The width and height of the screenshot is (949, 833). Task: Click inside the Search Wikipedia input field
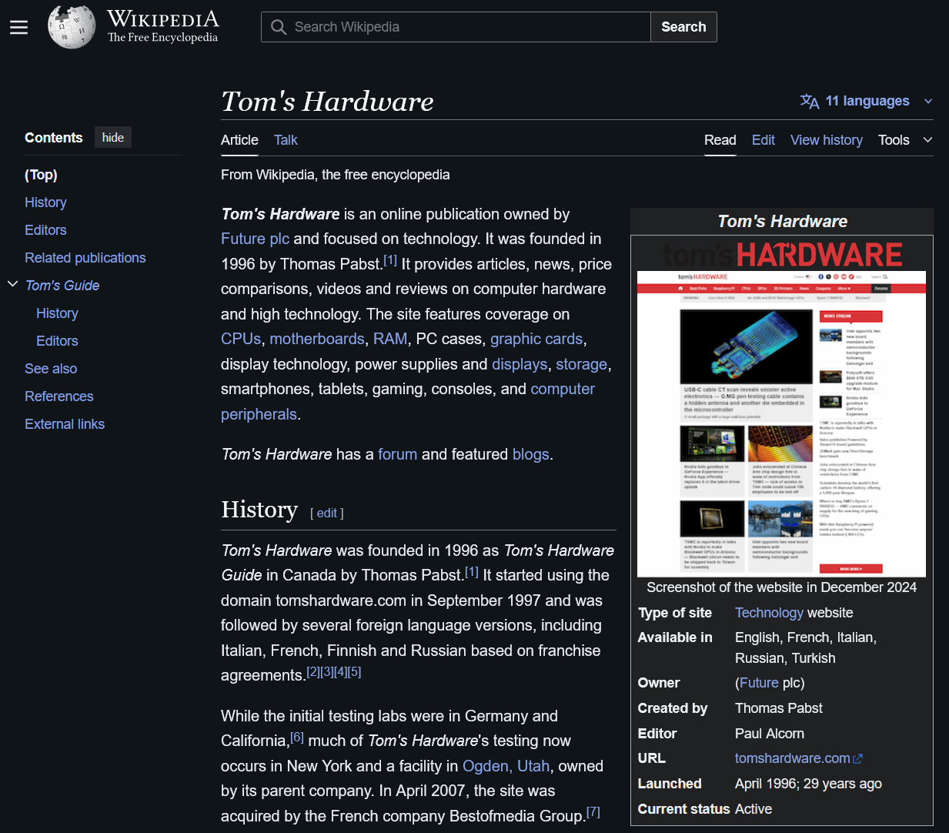coord(462,26)
